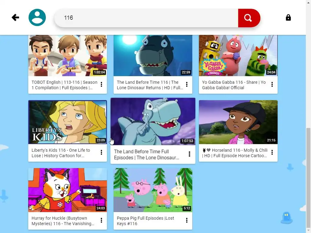Viewport: 311px width, 233px height.
Task: Go back with the arrow icon
Action: coord(15,17)
